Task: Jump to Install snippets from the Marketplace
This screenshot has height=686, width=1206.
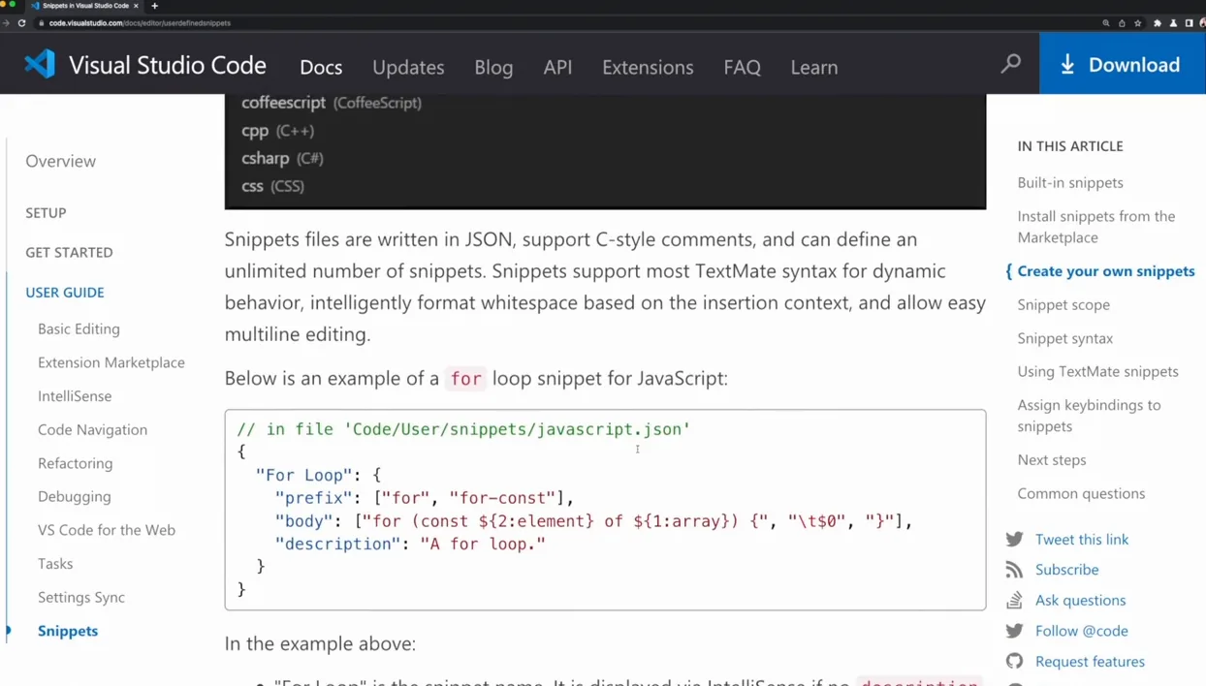Action: point(1095,227)
